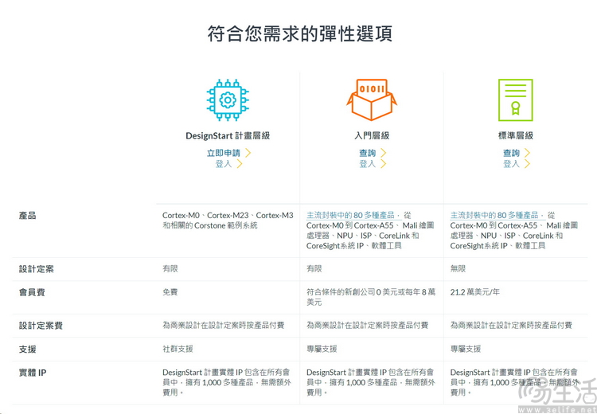The height and width of the screenshot is (414, 597).
Task: Click 實體 IP description in DesignStart column
Action: (x=227, y=382)
